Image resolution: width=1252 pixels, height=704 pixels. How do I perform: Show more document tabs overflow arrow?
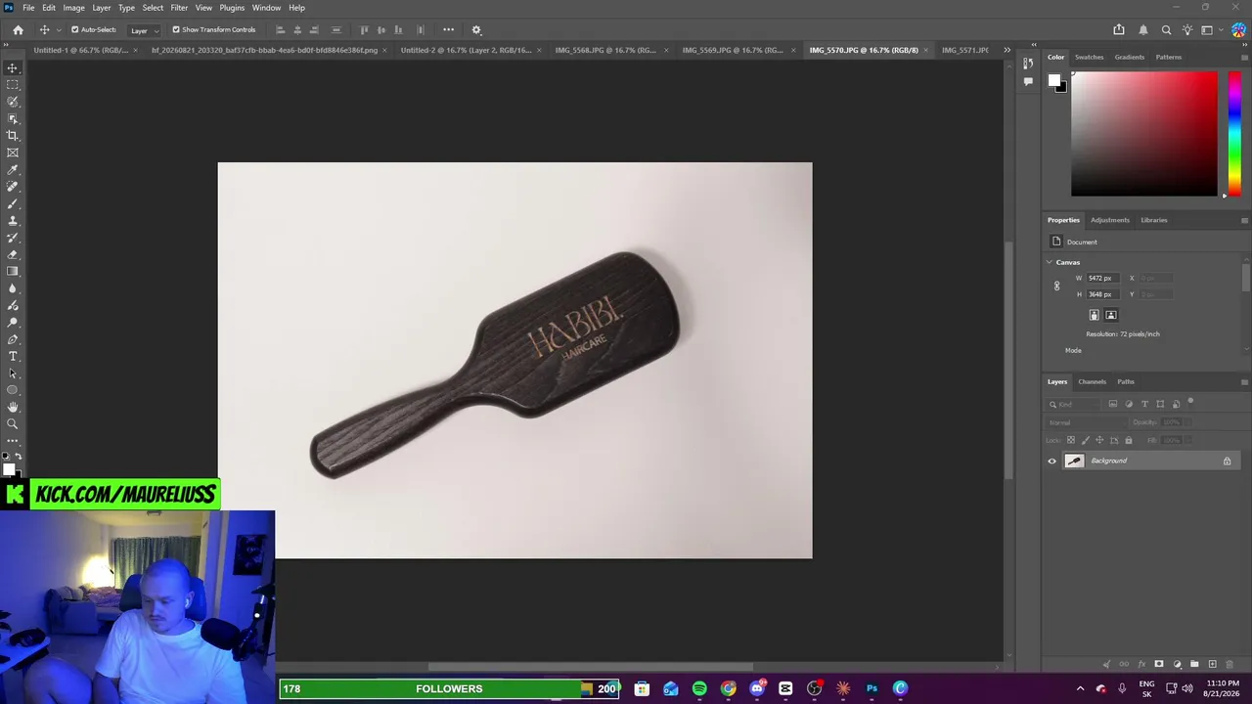point(1006,50)
